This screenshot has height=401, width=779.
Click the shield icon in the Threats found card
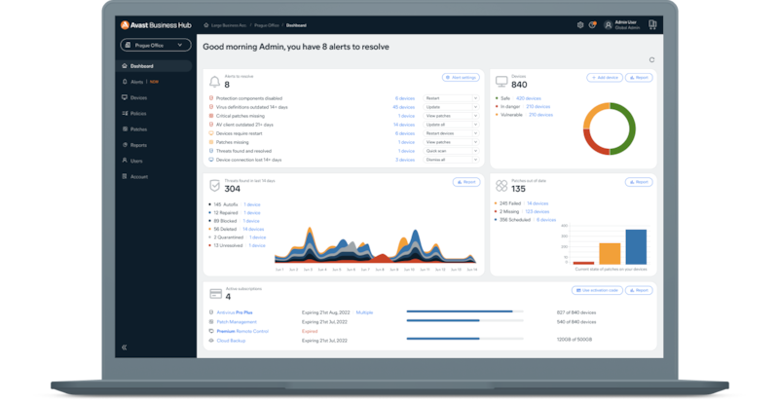click(x=214, y=185)
